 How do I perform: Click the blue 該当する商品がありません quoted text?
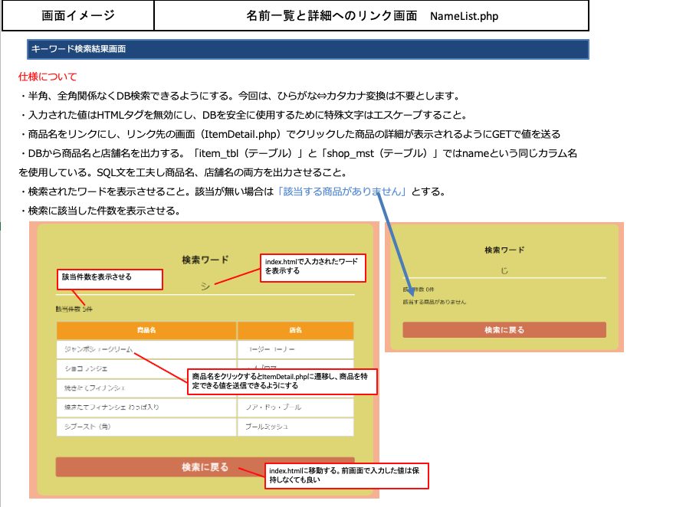point(342,192)
